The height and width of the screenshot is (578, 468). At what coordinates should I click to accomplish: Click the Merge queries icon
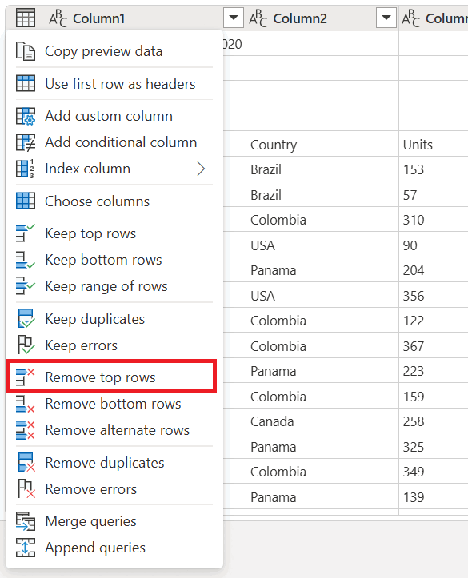(26, 521)
